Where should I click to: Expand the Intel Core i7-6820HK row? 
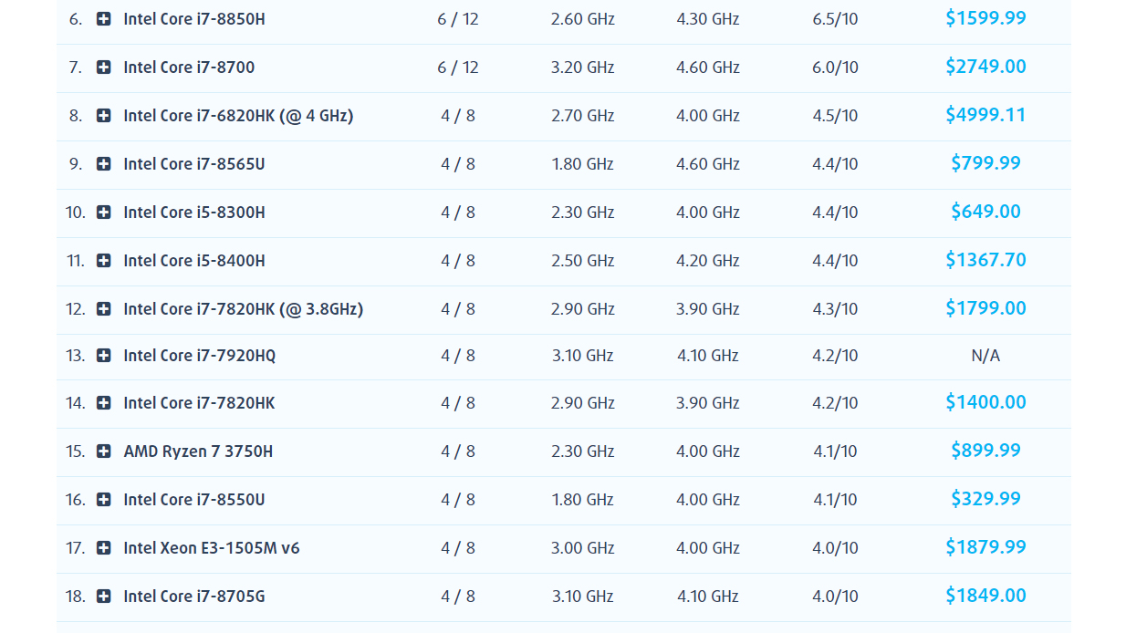(x=103, y=115)
